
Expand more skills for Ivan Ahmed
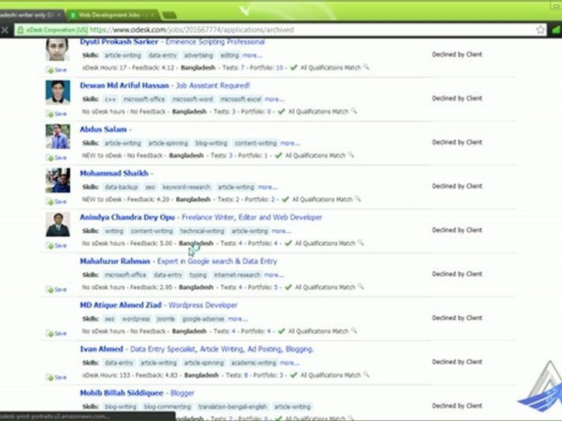tap(290, 363)
